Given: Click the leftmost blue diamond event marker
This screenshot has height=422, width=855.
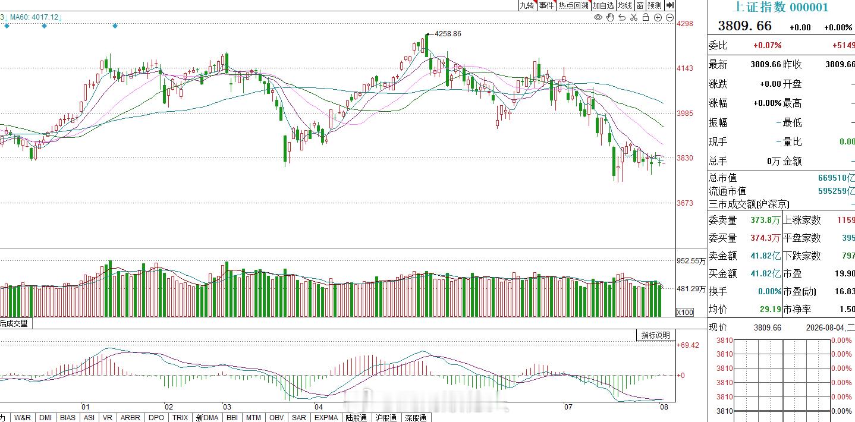Looking at the screenshot, I should click(7, 26).
